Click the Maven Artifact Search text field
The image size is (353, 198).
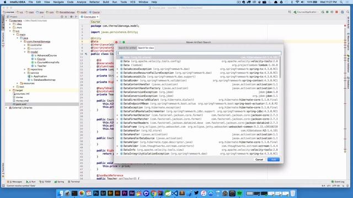point(199,53)
